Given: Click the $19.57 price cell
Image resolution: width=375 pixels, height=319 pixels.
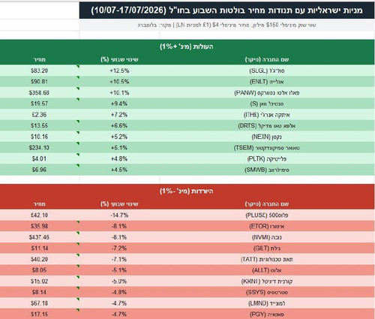Looking at the screenshot, I should click(40, 104).
